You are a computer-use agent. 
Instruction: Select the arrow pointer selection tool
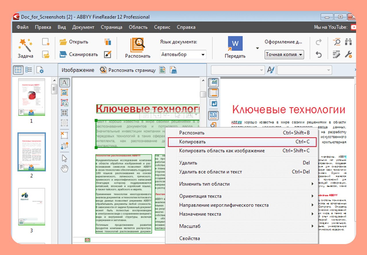[x=65, y=158]
